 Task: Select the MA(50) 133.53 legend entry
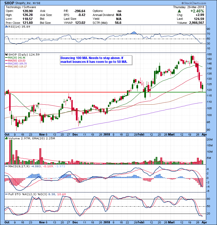pyautogui.click(x=15, y=60)
